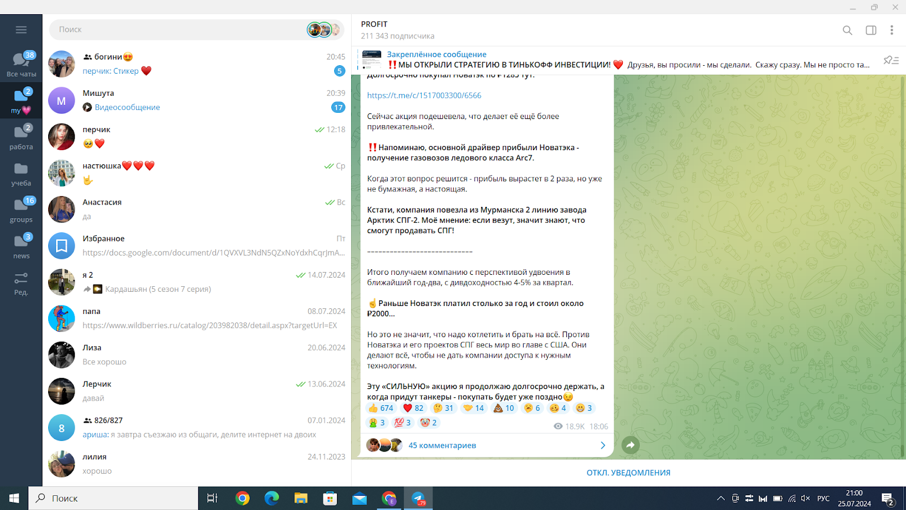Open the muted volume icon in tray
The height and width of the screenshot is (510, 906).
806,498
